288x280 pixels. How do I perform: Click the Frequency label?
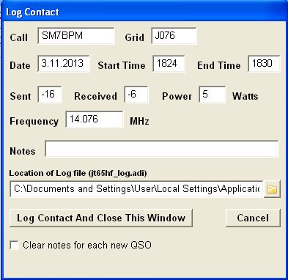(34, 122)
